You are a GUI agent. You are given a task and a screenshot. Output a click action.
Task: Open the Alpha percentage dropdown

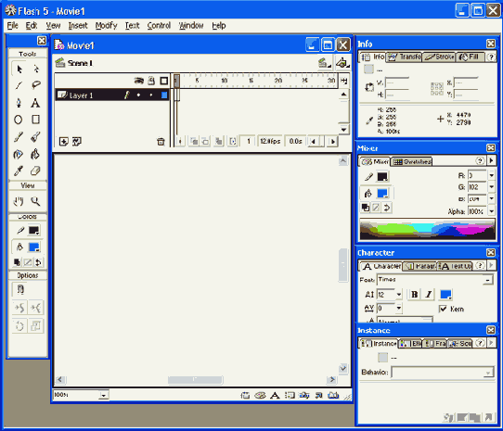[492, 210]
